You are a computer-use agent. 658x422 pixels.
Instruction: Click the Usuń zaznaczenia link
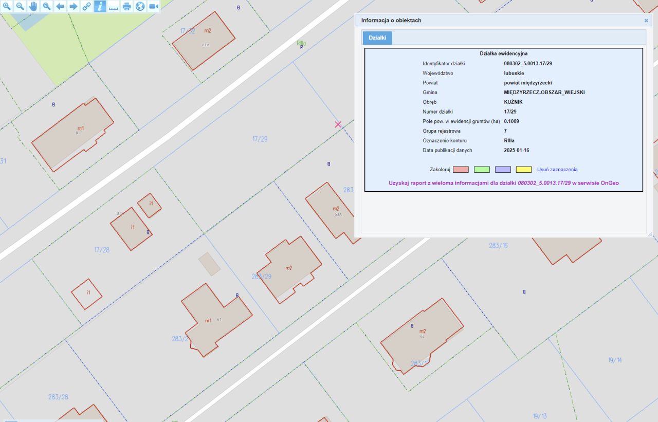pyautogui.click(x=557, y=170)
